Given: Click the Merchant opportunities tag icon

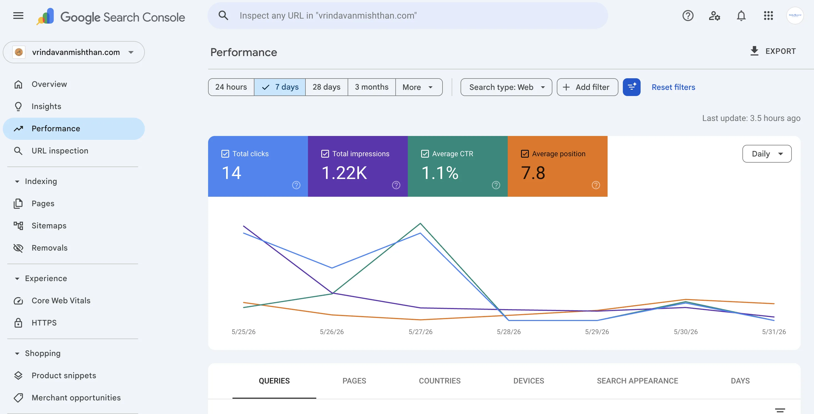Looking at the screenshot, I should [x=18, y=398].
